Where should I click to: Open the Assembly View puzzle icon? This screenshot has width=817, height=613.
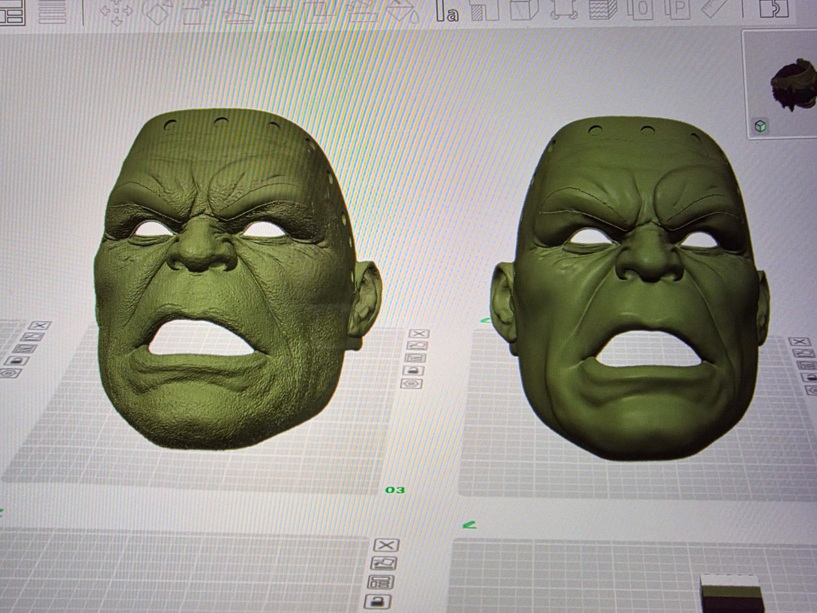pyautogui.click(x=773, y=8)
